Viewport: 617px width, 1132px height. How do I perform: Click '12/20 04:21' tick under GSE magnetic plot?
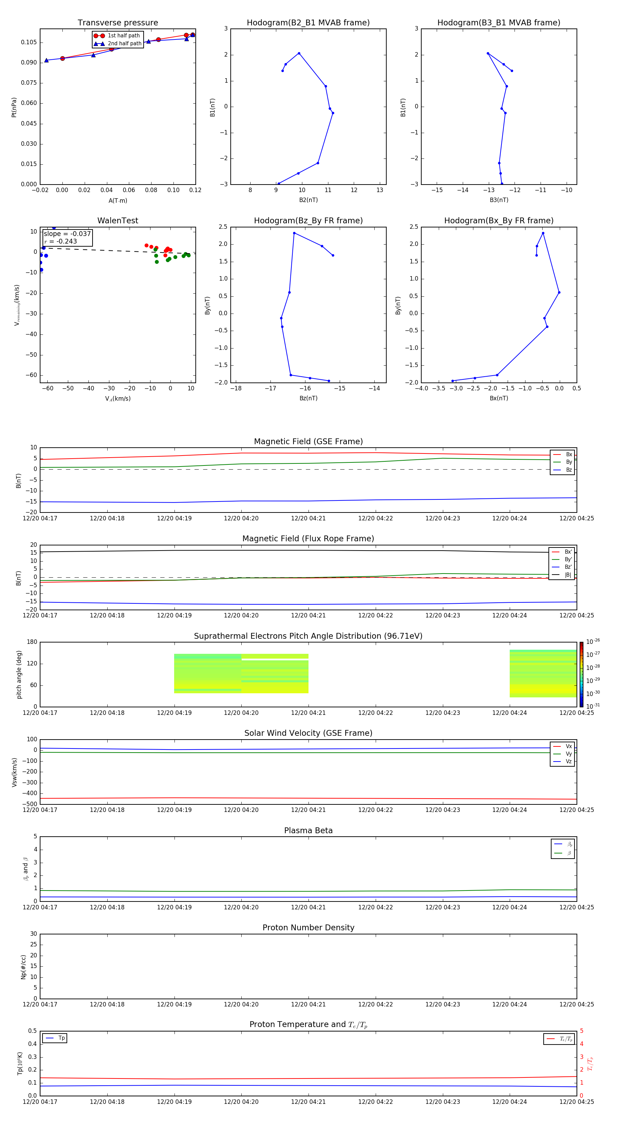308,519
